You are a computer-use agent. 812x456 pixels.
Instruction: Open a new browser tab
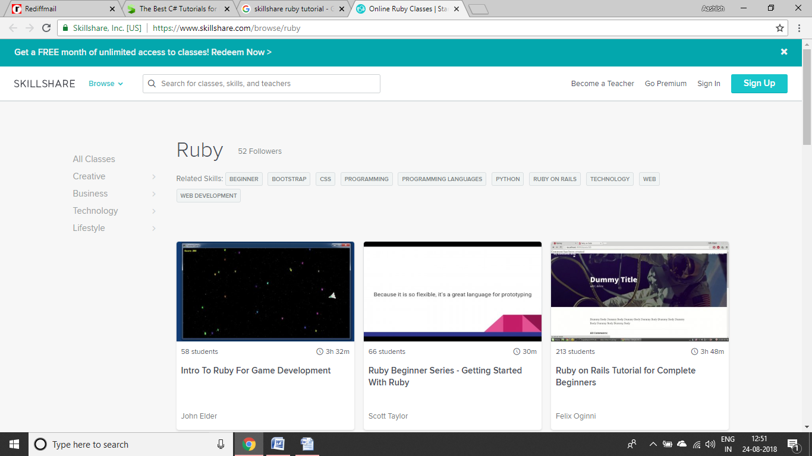point(479,9)
